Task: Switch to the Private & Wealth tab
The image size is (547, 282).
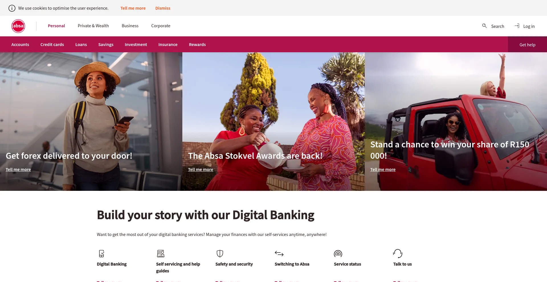Action: coord(93,26)
